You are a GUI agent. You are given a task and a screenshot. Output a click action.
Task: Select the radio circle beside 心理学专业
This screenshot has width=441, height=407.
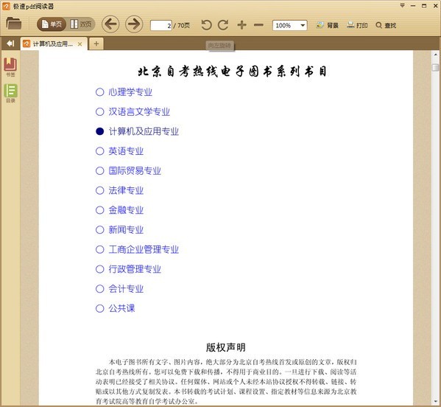(100, 92)
